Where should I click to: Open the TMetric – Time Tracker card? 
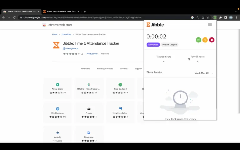pyautogui.click(x=89, y=88)
